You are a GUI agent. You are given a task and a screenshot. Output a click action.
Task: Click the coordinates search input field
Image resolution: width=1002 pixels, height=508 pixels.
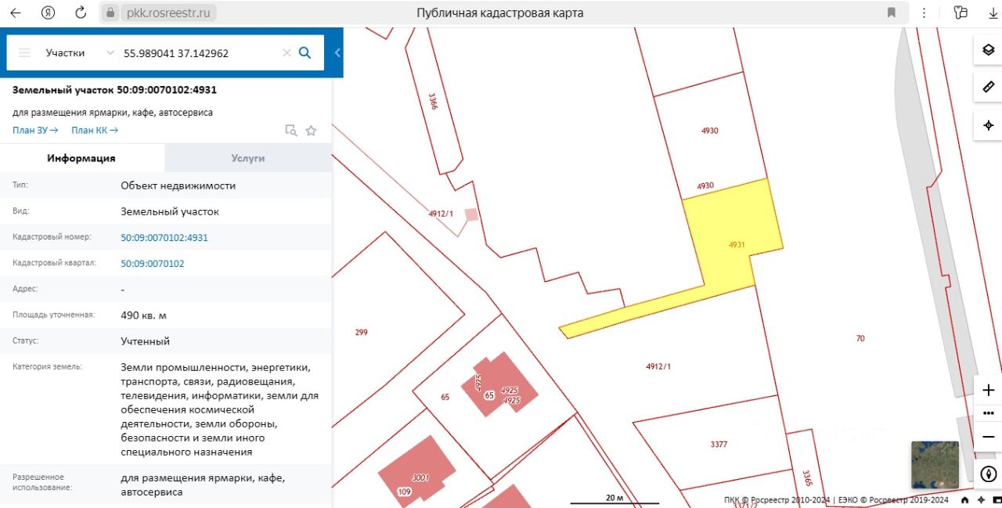[199, 52]
